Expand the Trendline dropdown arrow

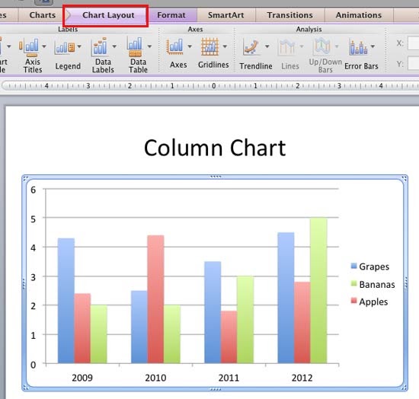267,46
